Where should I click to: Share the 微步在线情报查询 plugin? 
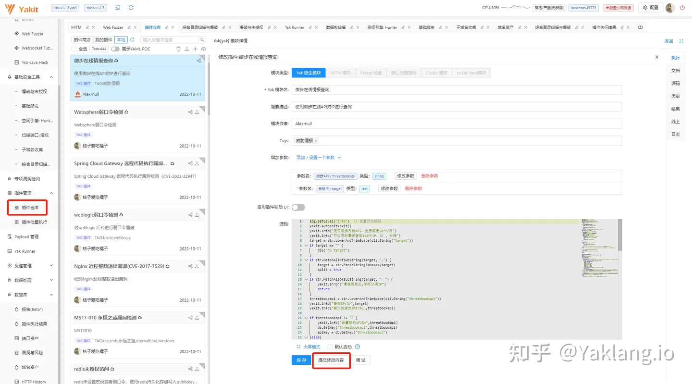pyautogui.click(x=199, y=61)
